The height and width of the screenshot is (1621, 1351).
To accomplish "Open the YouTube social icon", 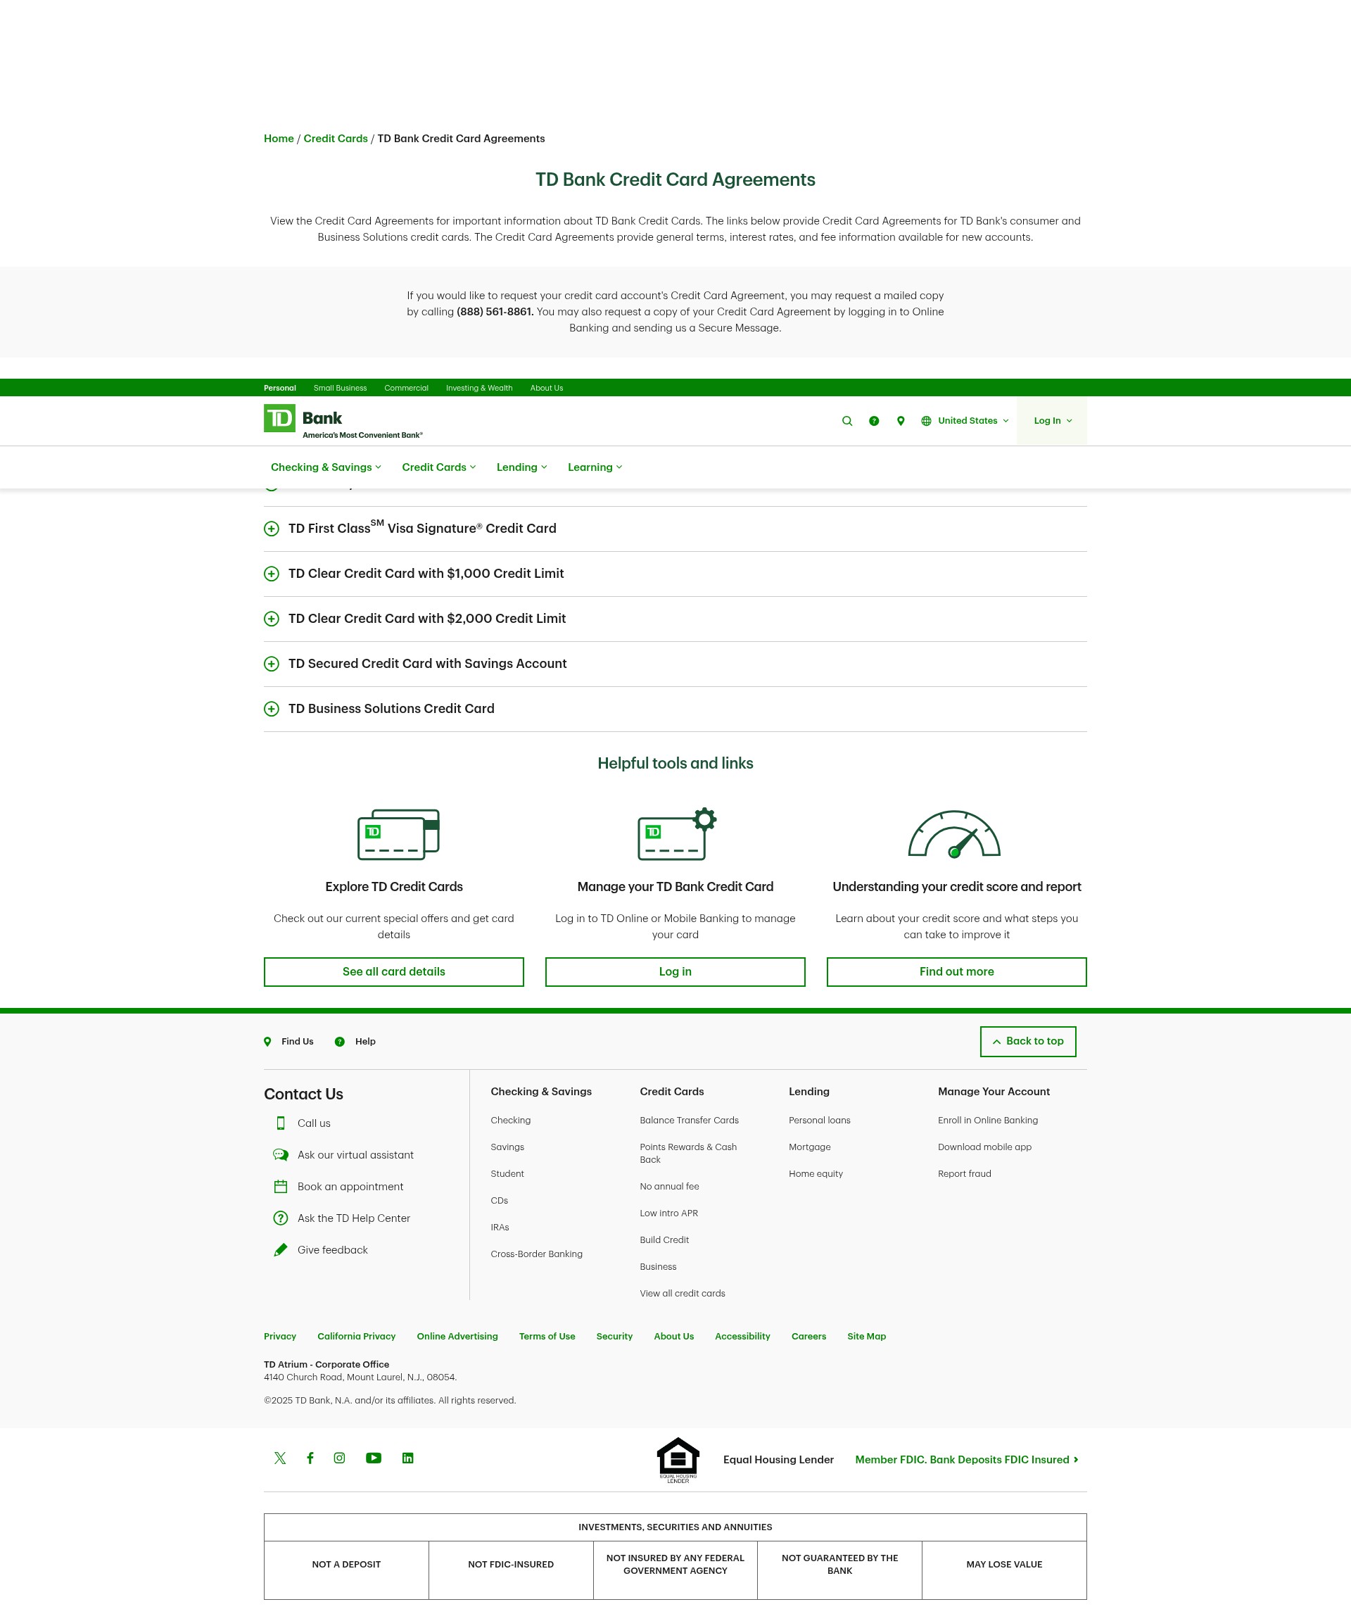I will (374, 1458).
